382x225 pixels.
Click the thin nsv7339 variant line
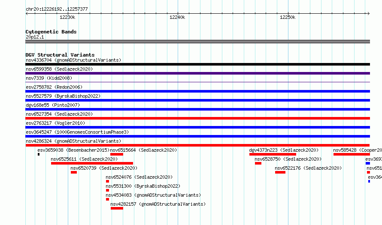pyautogui.click(x=197, y=82)
